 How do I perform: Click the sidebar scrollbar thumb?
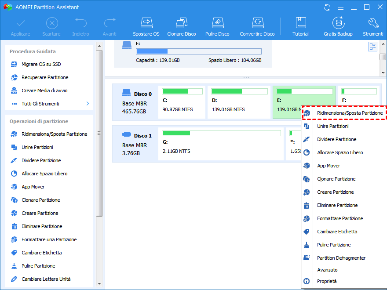tap(99, 134)
